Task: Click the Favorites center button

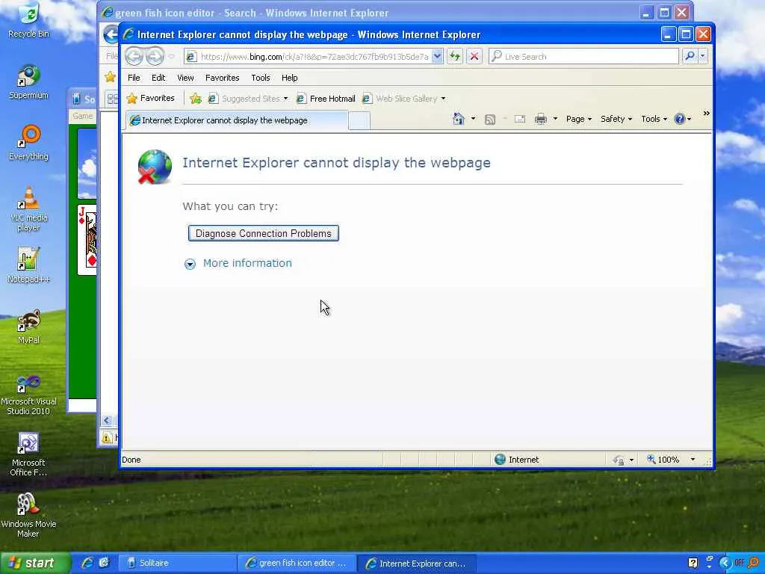Action: tap(151, 99)
